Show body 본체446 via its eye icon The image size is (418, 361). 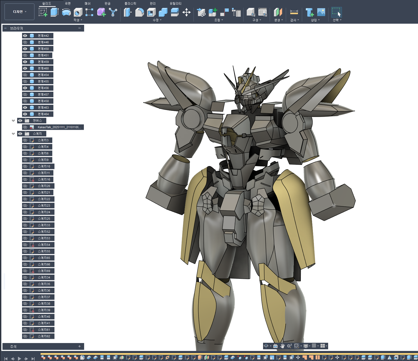click(25, 42)
